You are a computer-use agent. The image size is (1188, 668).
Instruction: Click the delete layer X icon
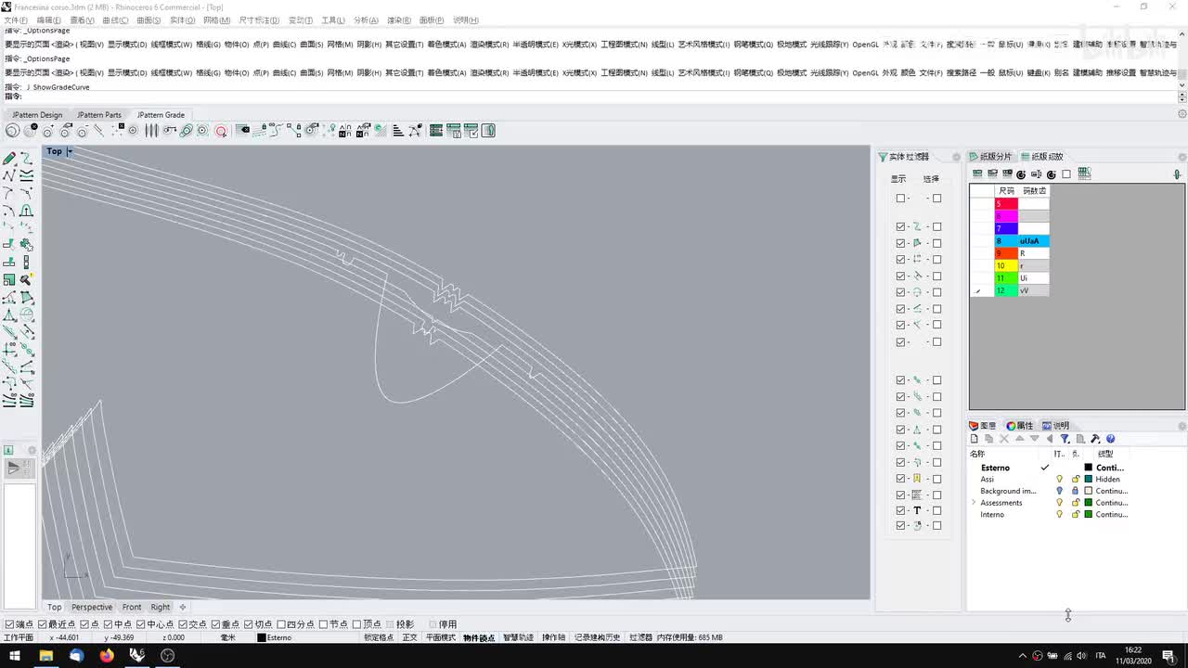click(1004, 439)
